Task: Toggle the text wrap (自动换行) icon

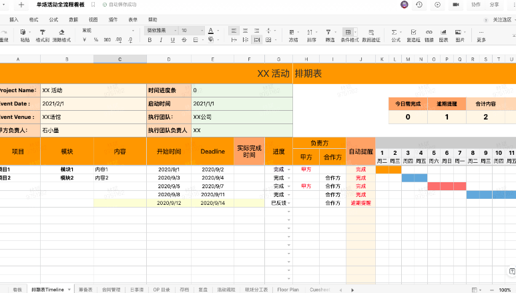Action: (257, 40)
